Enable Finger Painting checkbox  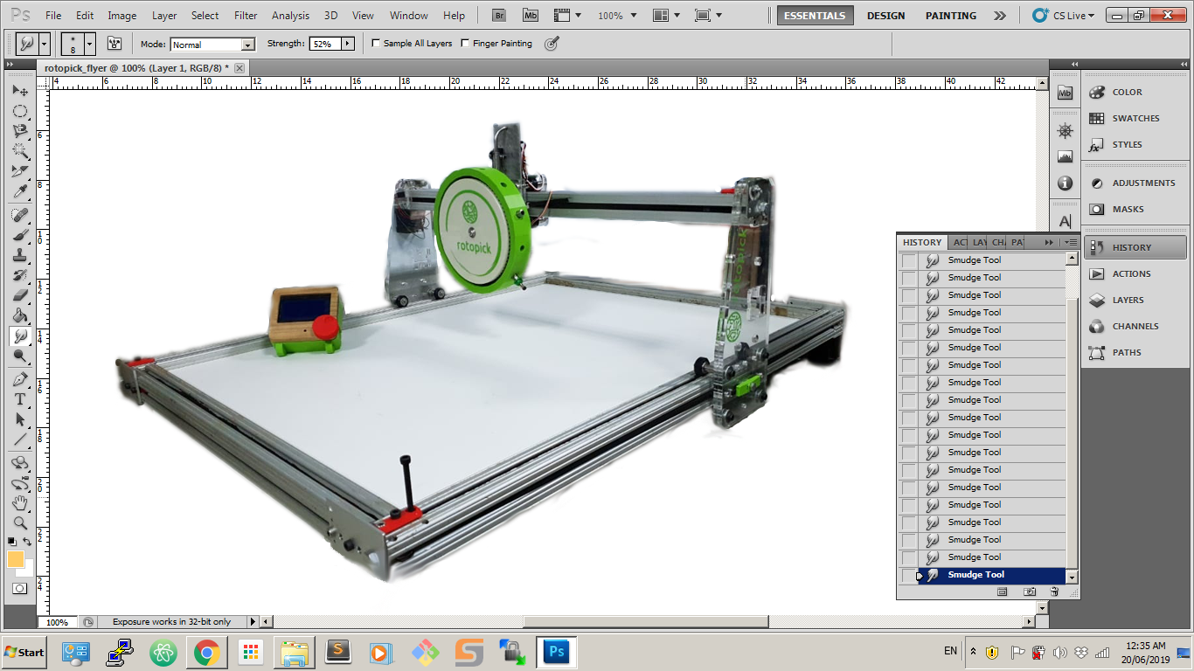click(x=465, y=43)
